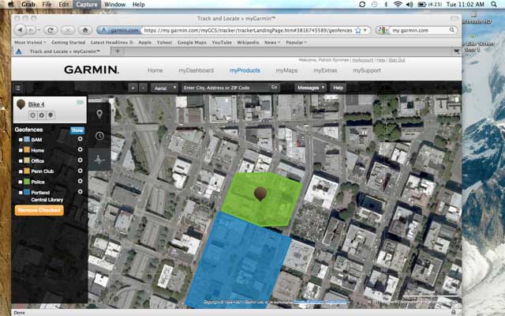Screen dimensions: 505x316
Task: Open settings gear for Home geofence
Action: tap(80, 149)
